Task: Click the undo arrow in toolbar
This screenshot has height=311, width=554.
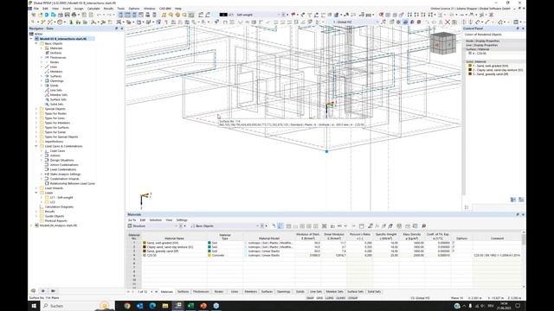Action: 100,15
